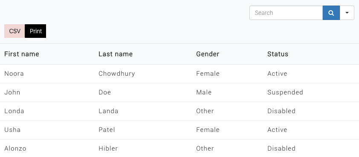
Task: Select the Noora Chowdhury row
Action: 179,74
